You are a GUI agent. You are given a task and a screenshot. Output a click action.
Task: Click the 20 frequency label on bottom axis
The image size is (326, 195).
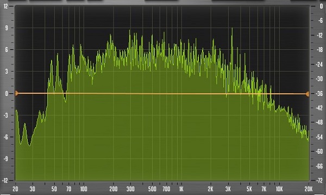[15, 189]
